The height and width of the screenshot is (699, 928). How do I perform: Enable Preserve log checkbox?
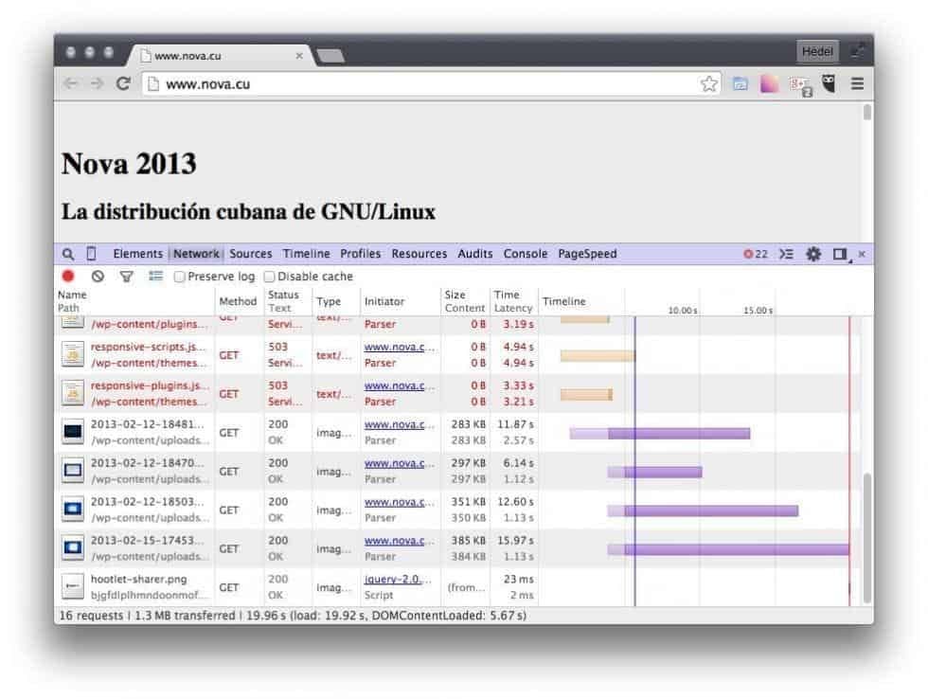[x=179, y=277]
